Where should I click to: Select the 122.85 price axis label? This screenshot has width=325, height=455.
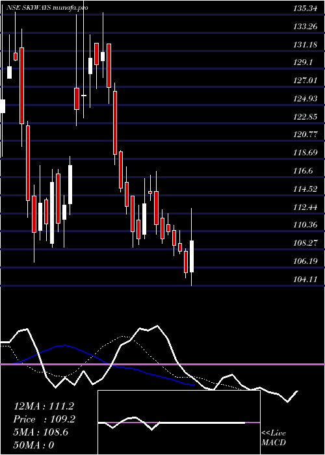point(305,116)
